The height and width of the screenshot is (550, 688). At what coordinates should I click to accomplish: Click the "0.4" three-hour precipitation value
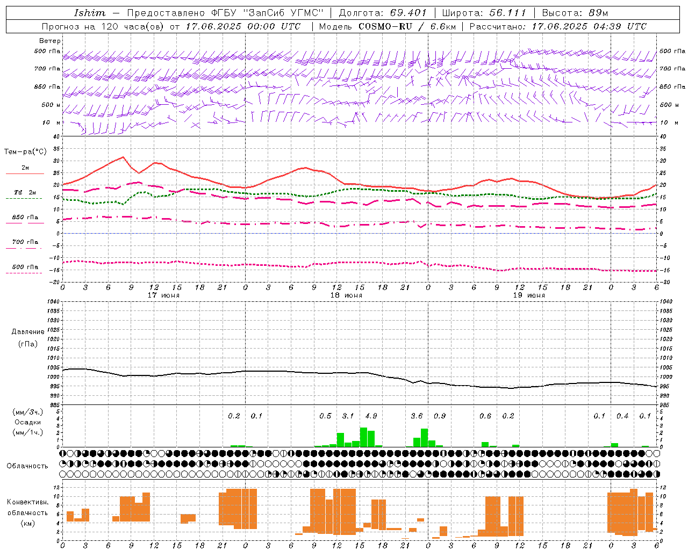622,416
